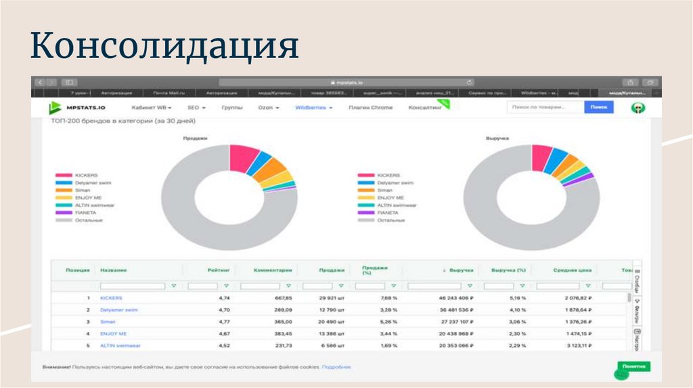This screenshot has width=693, height=388.
Task: Open the Консалтинг menu item
Action: pos(425,107)
